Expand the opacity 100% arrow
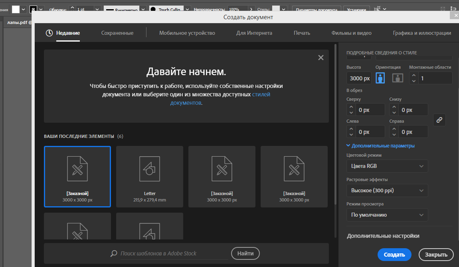Image resolution: width=459 pixels, height=267 pixels. pos(251,9)
